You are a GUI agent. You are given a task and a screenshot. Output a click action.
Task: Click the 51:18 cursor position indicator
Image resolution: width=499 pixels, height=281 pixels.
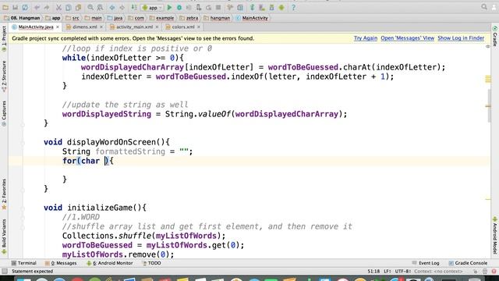(x=373, y=272)
